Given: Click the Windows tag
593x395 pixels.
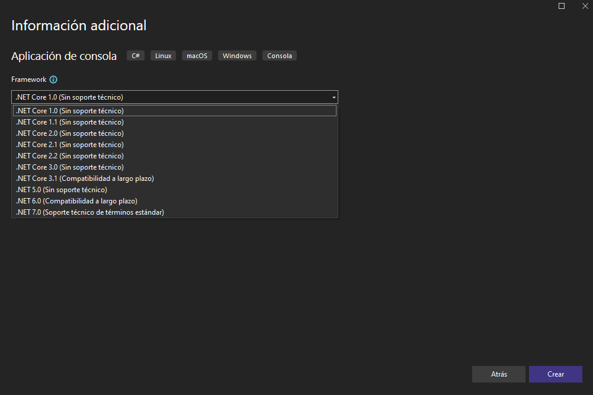Looking at the screenshot, I should tap(237, 56).
